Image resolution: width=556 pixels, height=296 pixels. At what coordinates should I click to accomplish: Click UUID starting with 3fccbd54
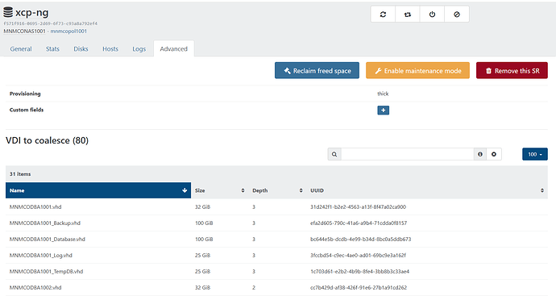[358, 255]
